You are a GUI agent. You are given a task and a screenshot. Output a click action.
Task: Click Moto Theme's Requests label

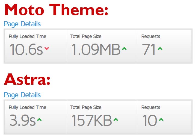point(151,36)
